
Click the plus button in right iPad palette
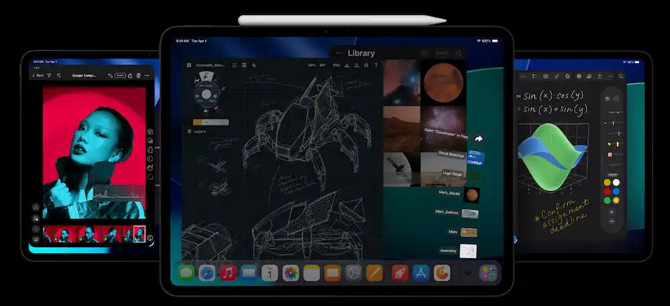click(611, 212)
